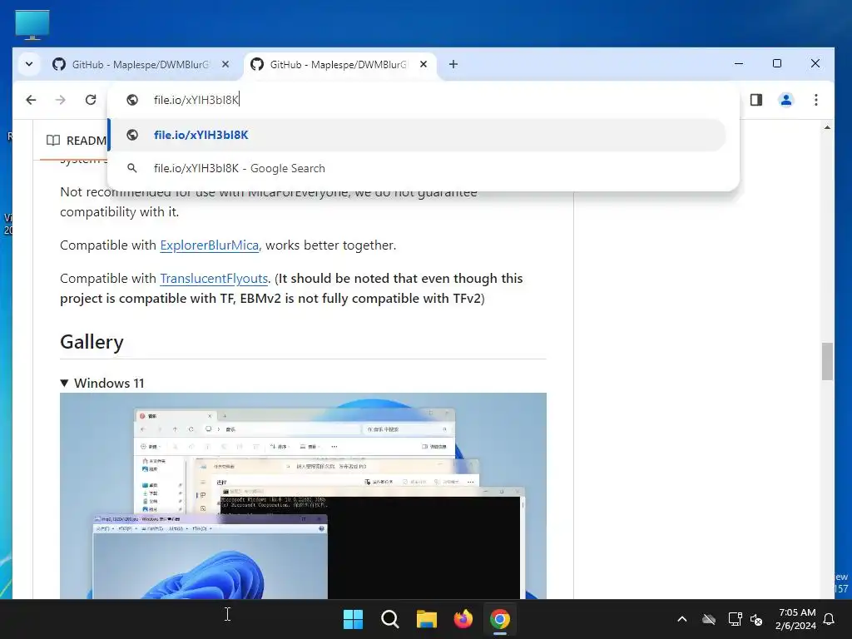Viewport: 852px width, 639px height.
Task: Click the browser forward arrow
Action: click(60, 100)
